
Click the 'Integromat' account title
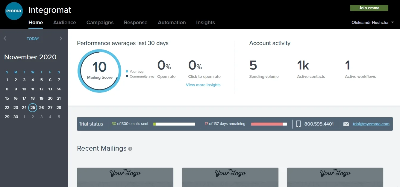(50, 10)
